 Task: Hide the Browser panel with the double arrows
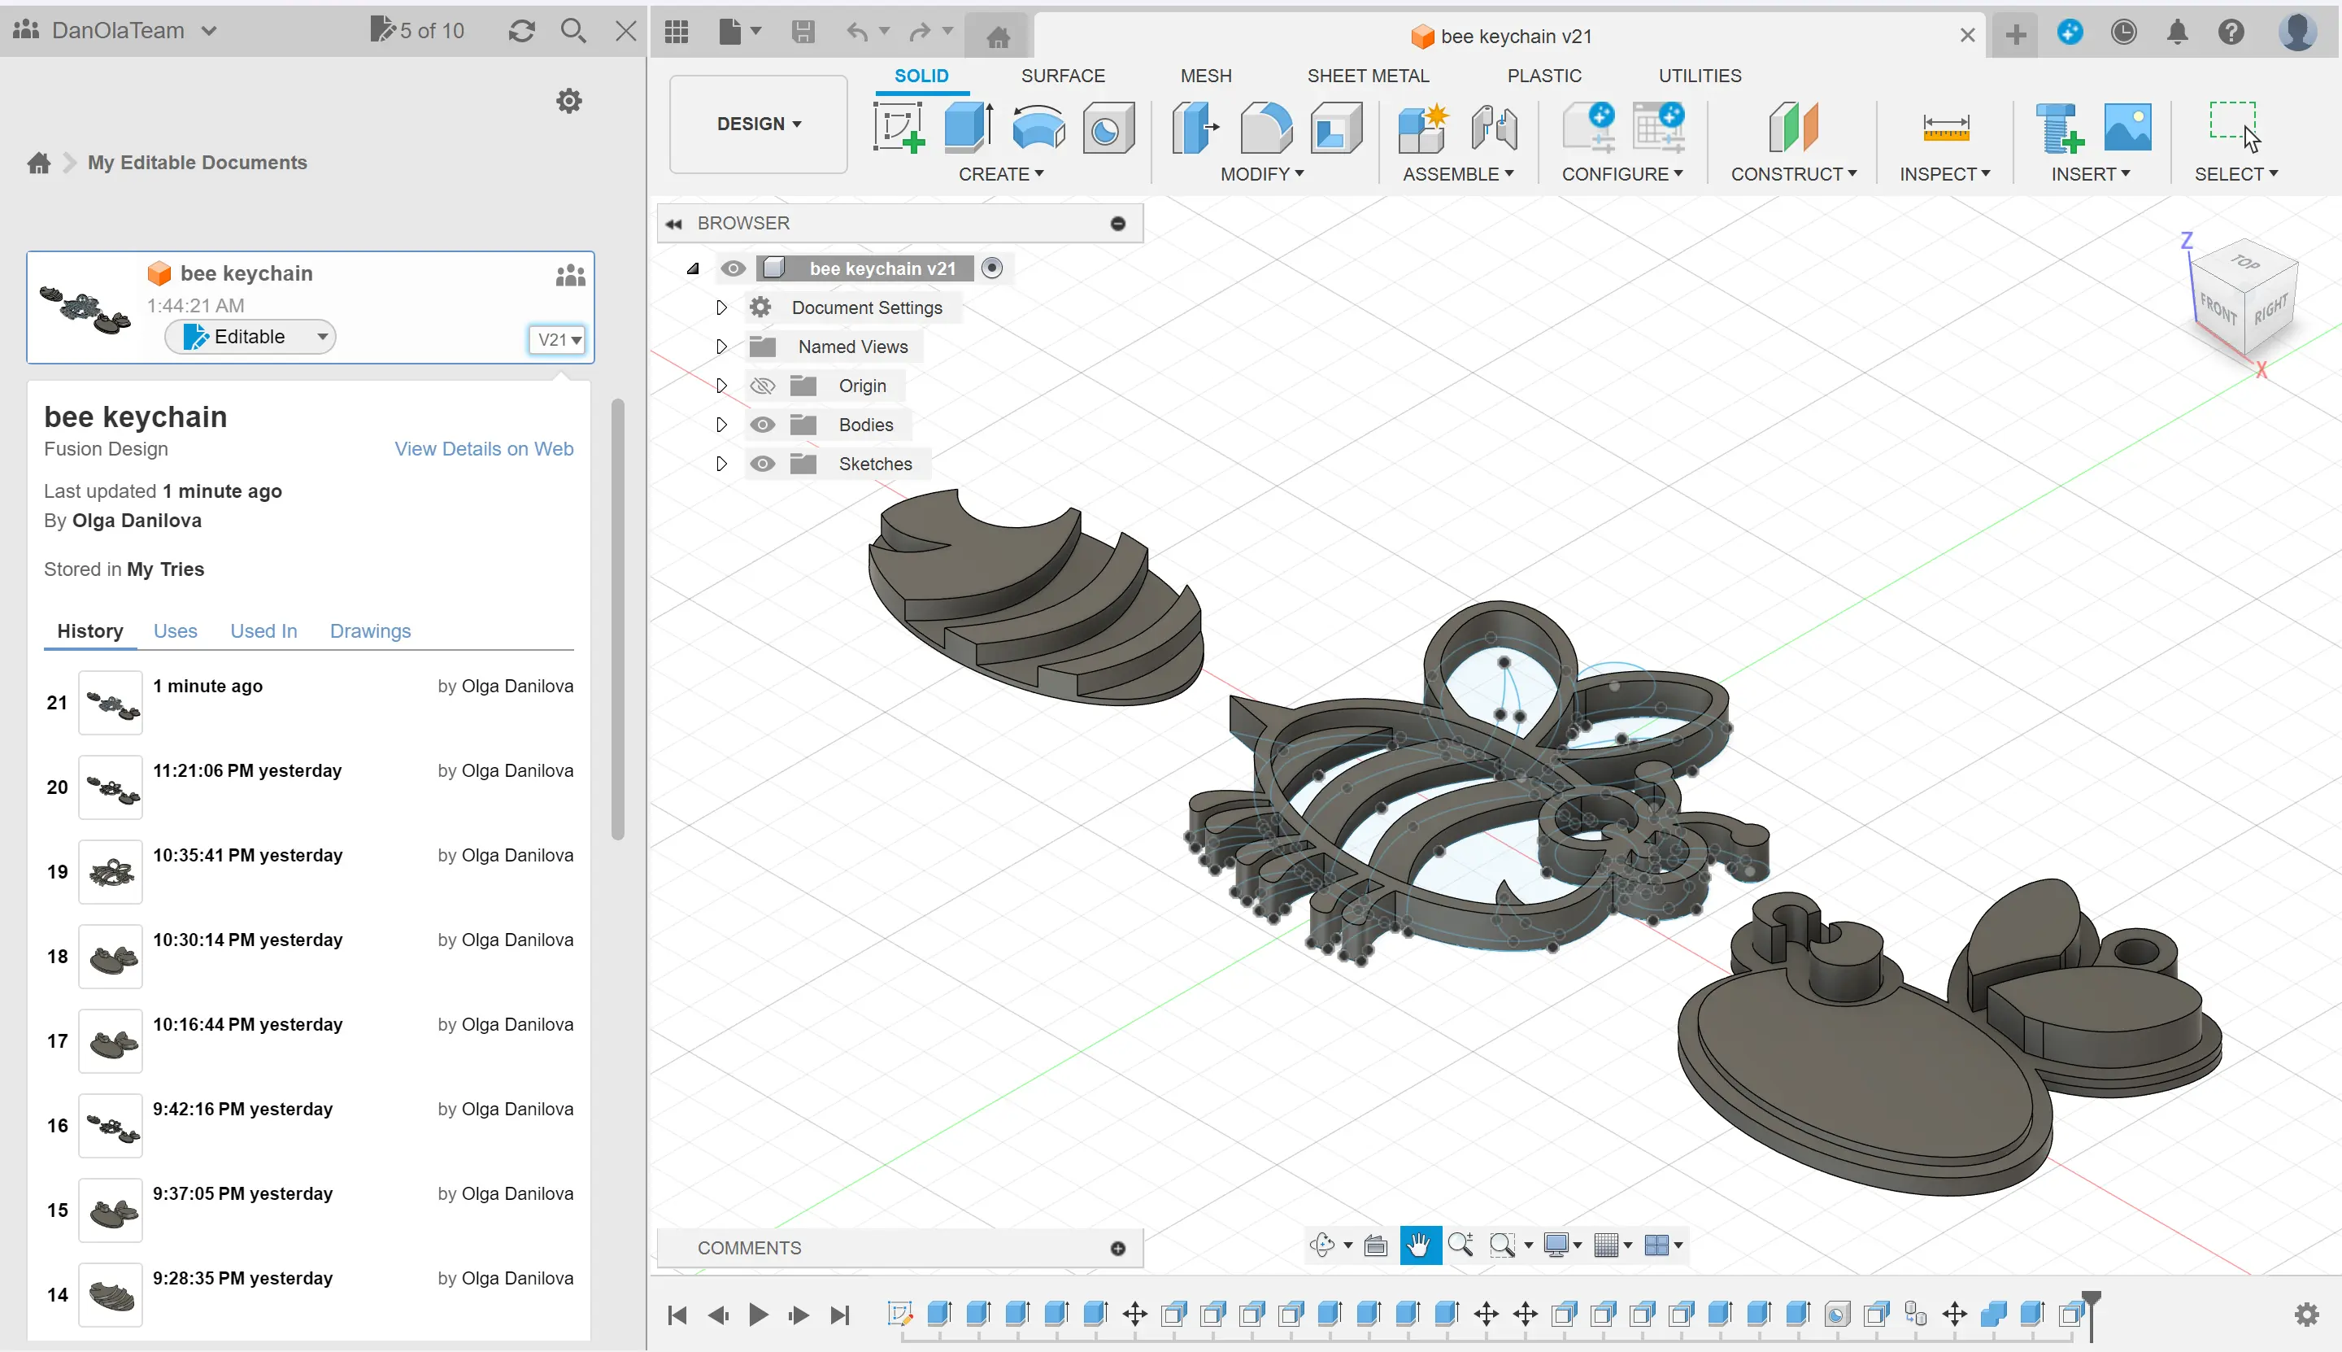click(x=674, y=224)
